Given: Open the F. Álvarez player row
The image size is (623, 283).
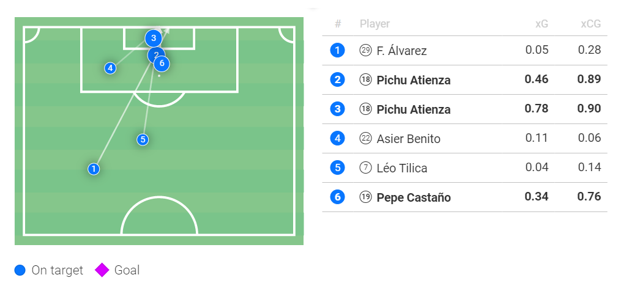Looking at the screenshot, I should click(x=401, y=51).
